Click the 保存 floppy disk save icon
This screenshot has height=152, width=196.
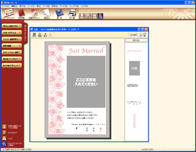(x=60, y=14)
